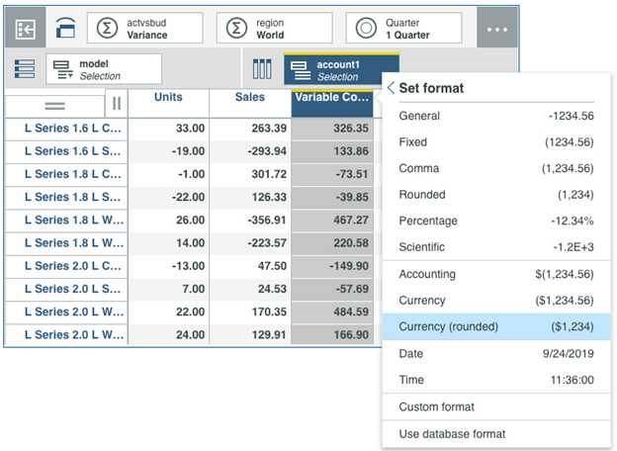The image size is (617, 451).
Task: Click the row header handle bars
Action: point(54,106)
